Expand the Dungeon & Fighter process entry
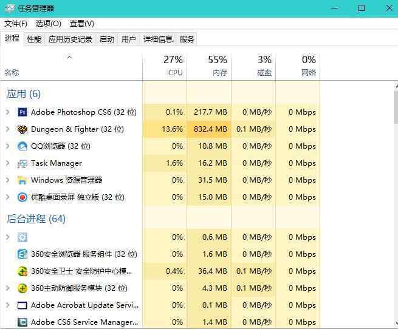 tap(8, 129)
